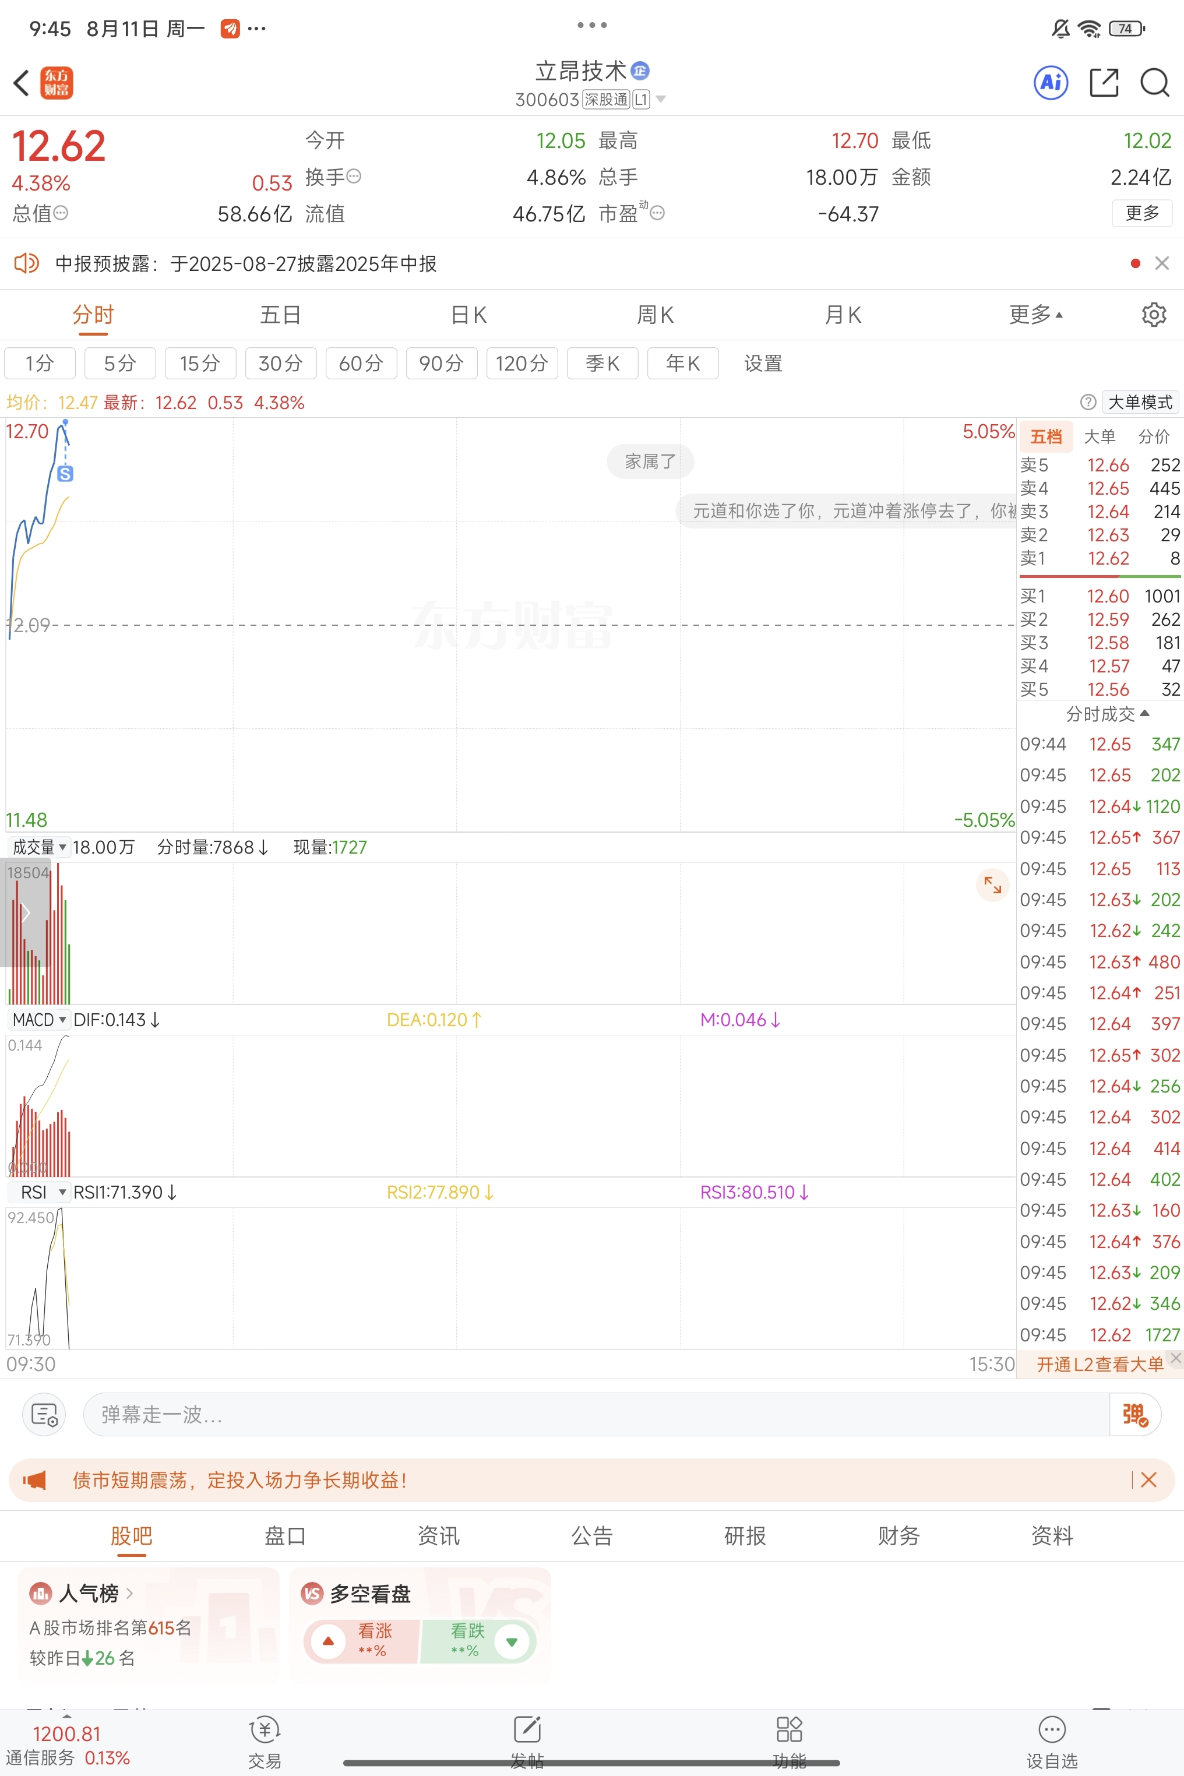Tap the megaphone promo icon

[34, 1479]
